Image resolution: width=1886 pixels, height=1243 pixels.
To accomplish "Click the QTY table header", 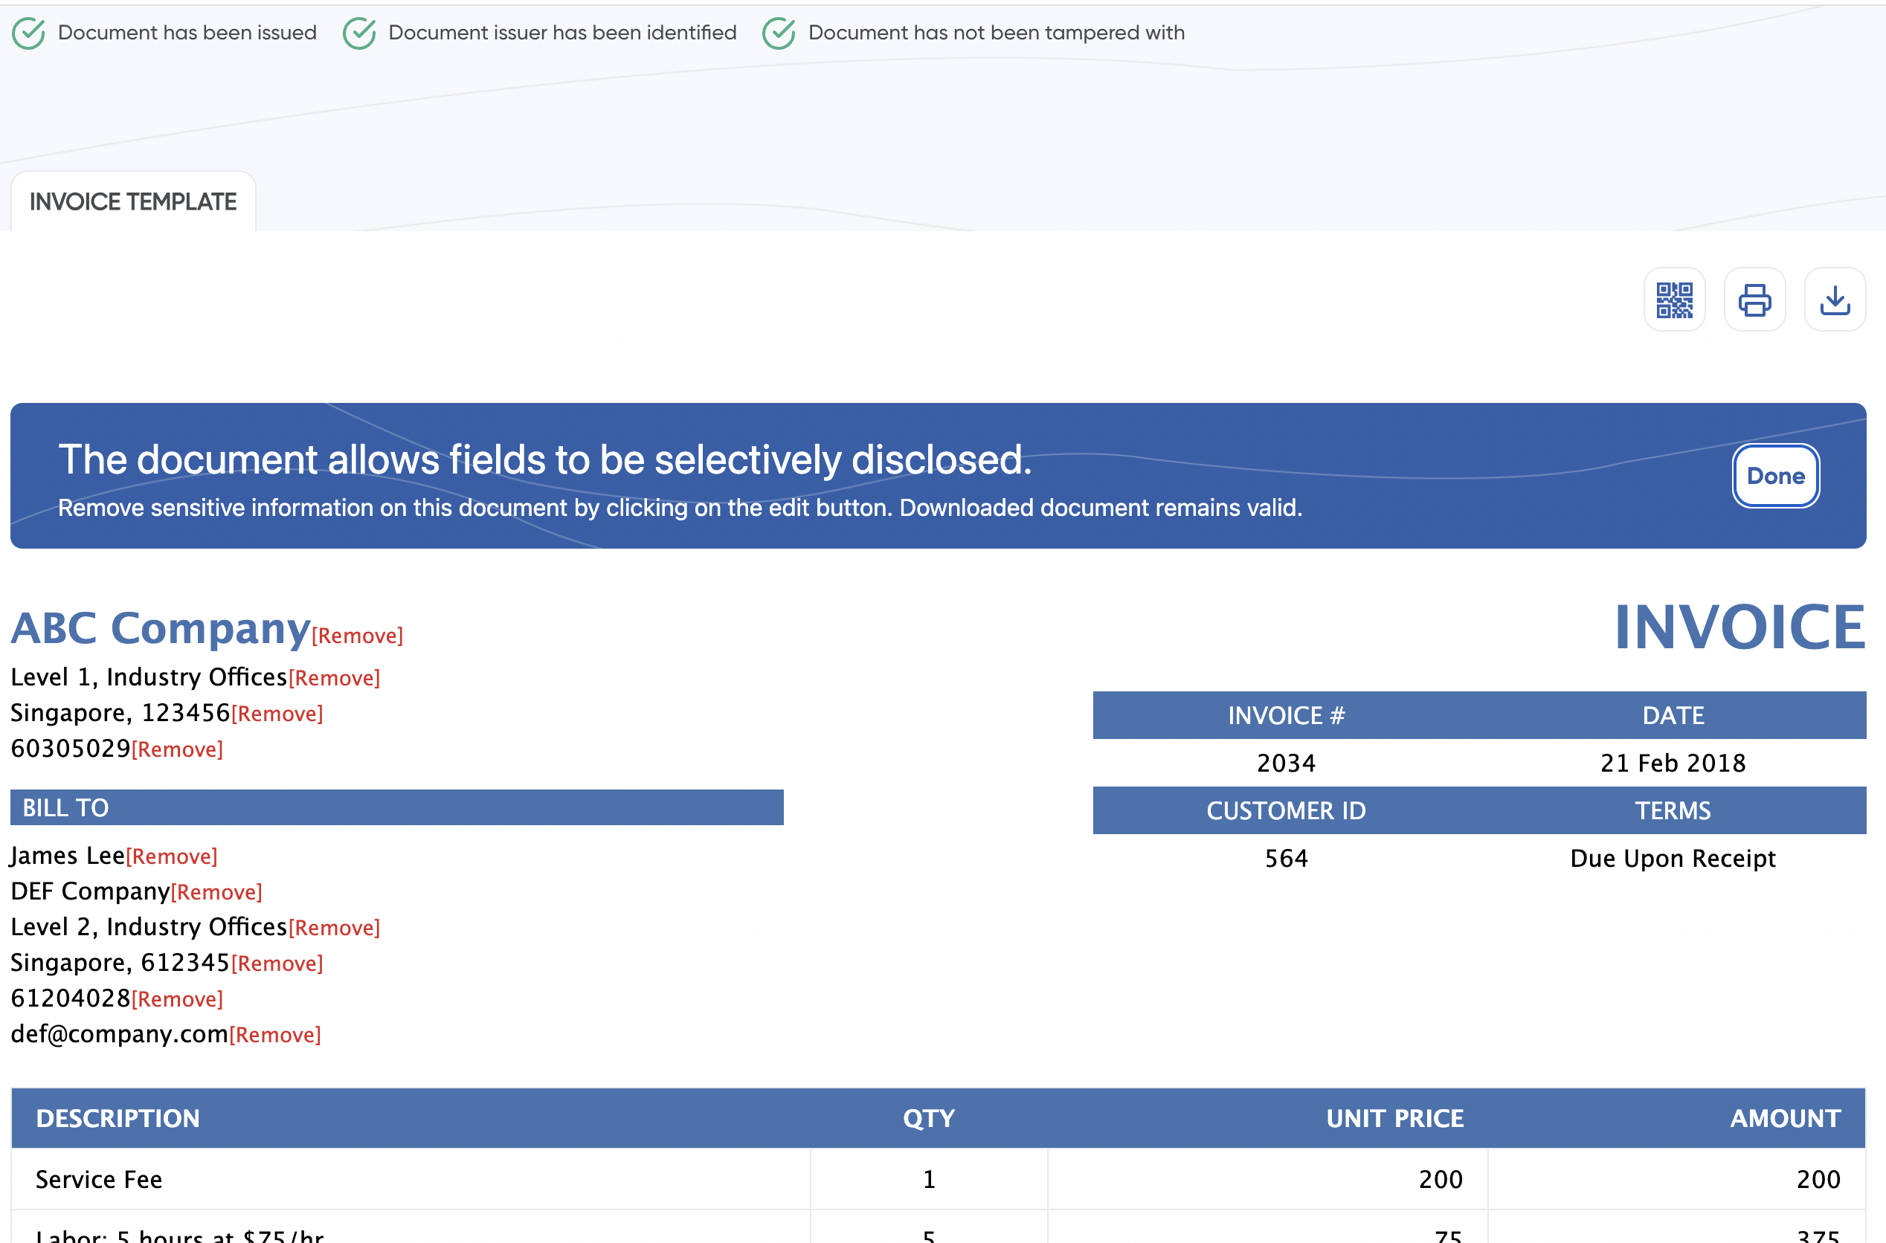I will coord(927,1119).
